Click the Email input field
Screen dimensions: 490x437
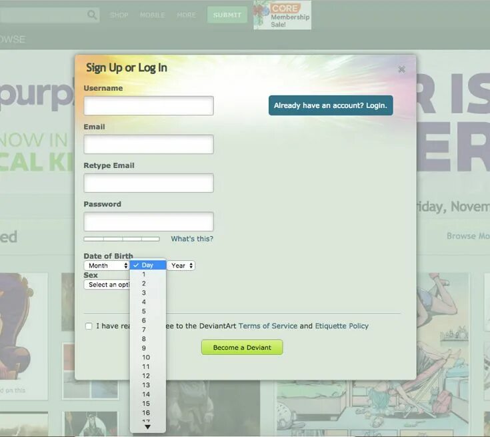point(149,144)
